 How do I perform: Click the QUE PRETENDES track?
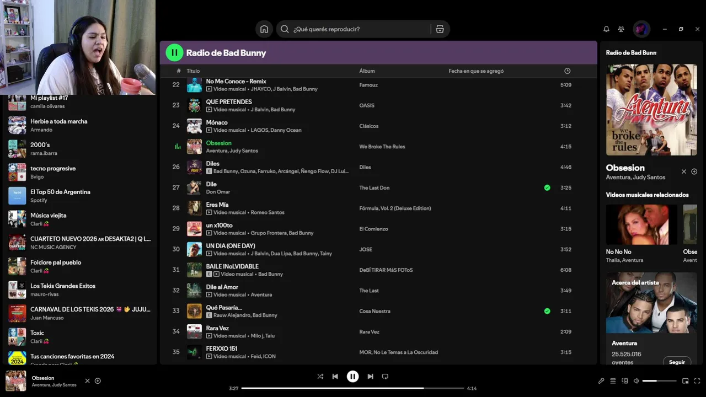pyautogui.click(x=229, y=102)
